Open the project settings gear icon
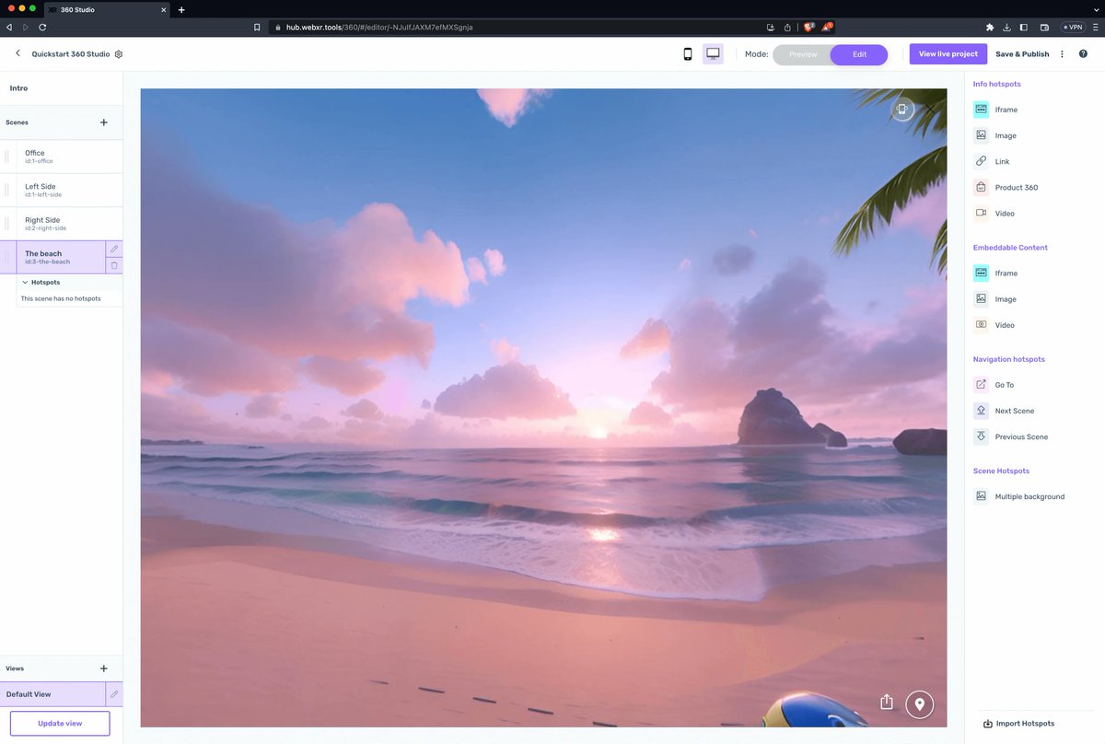Viewport: 1105px width, 744px height. pyautogui.click(x=118, y=53)
